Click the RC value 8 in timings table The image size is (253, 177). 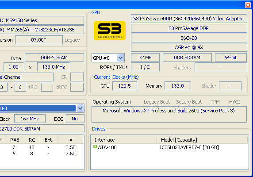click(32, 154)
